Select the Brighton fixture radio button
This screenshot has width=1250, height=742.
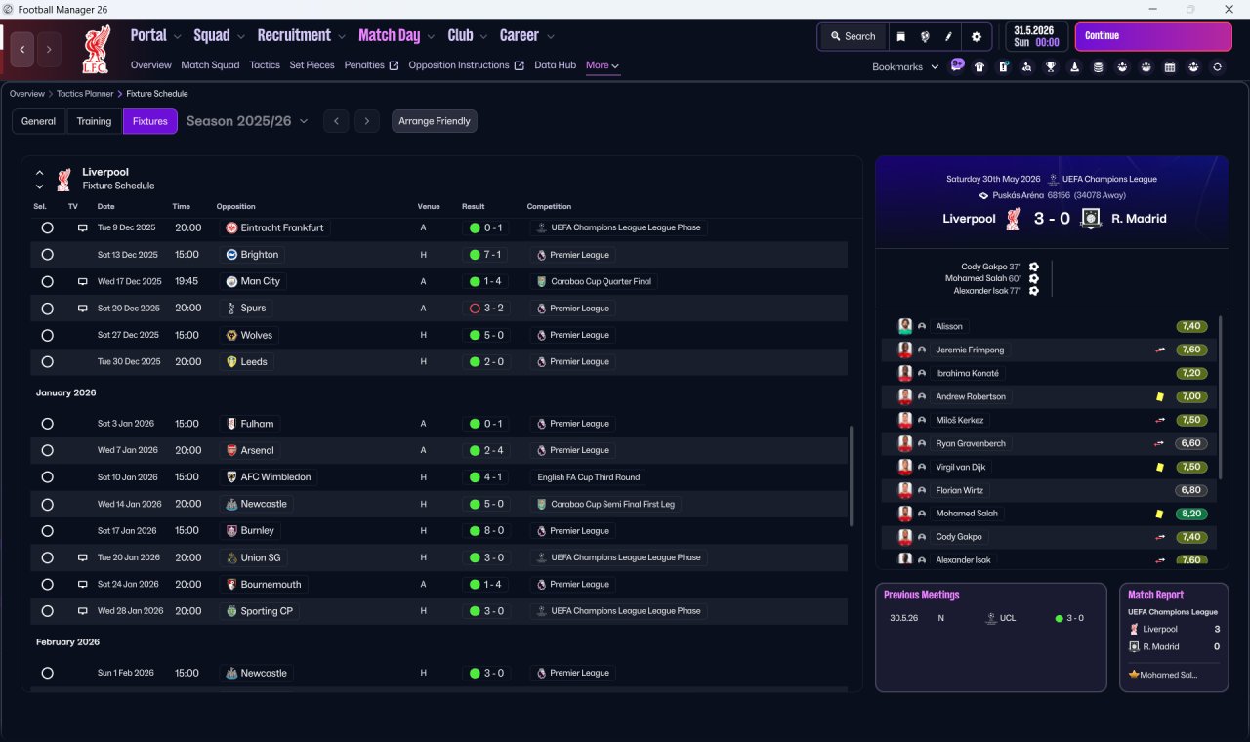point(47,255)
